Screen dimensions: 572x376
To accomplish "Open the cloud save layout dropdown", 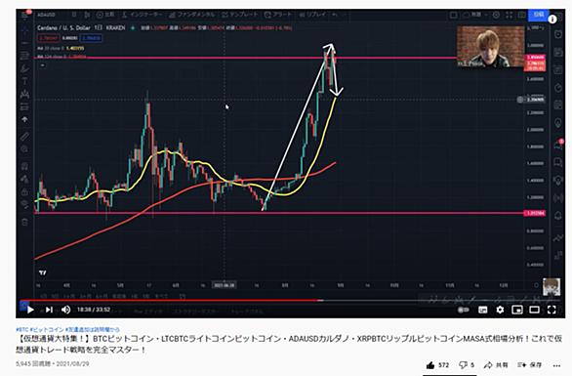I will [474, 15].
